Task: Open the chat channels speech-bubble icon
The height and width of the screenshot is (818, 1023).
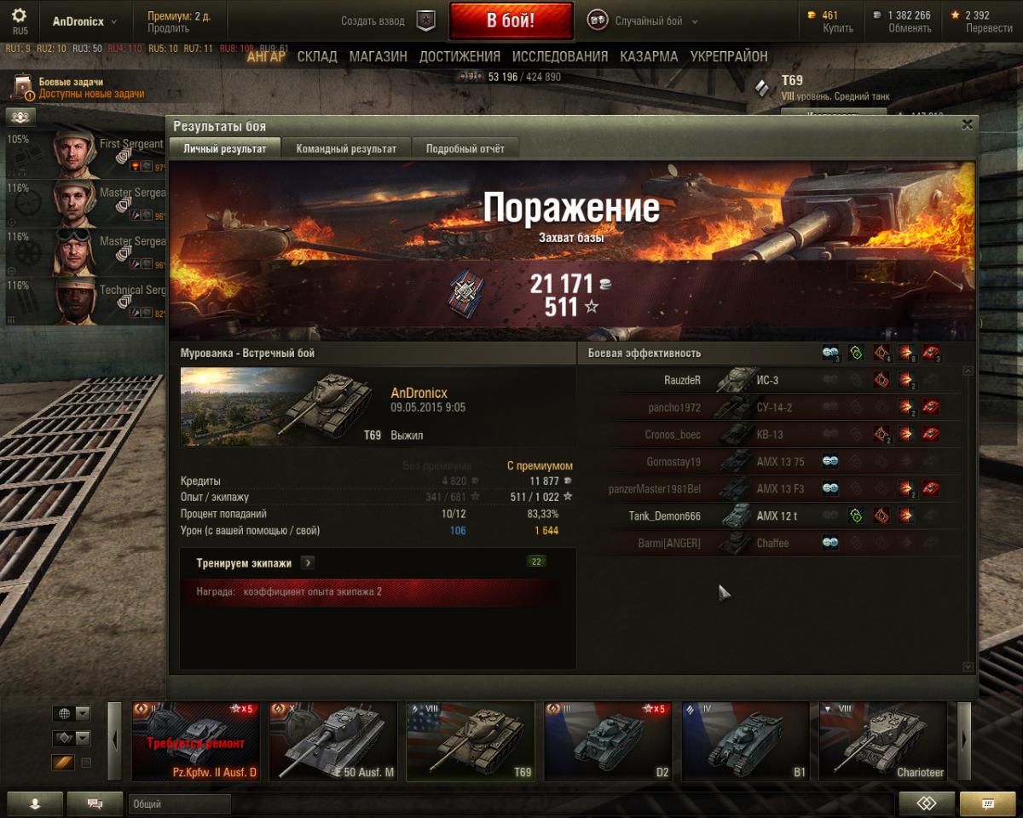Action: point(95,804)
